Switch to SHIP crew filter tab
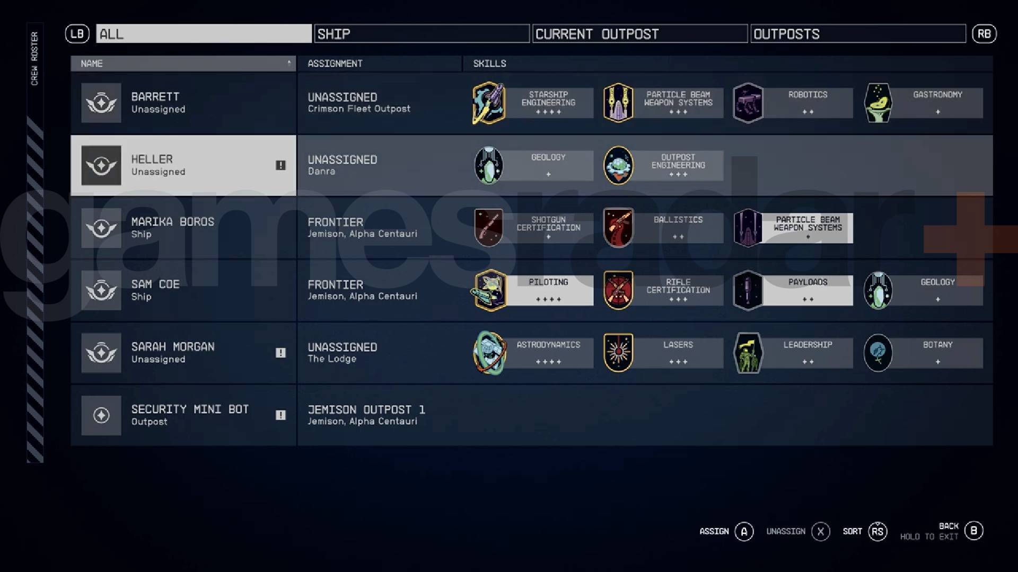This screenshot has height=572, width=1018. (x=419, y=33)
